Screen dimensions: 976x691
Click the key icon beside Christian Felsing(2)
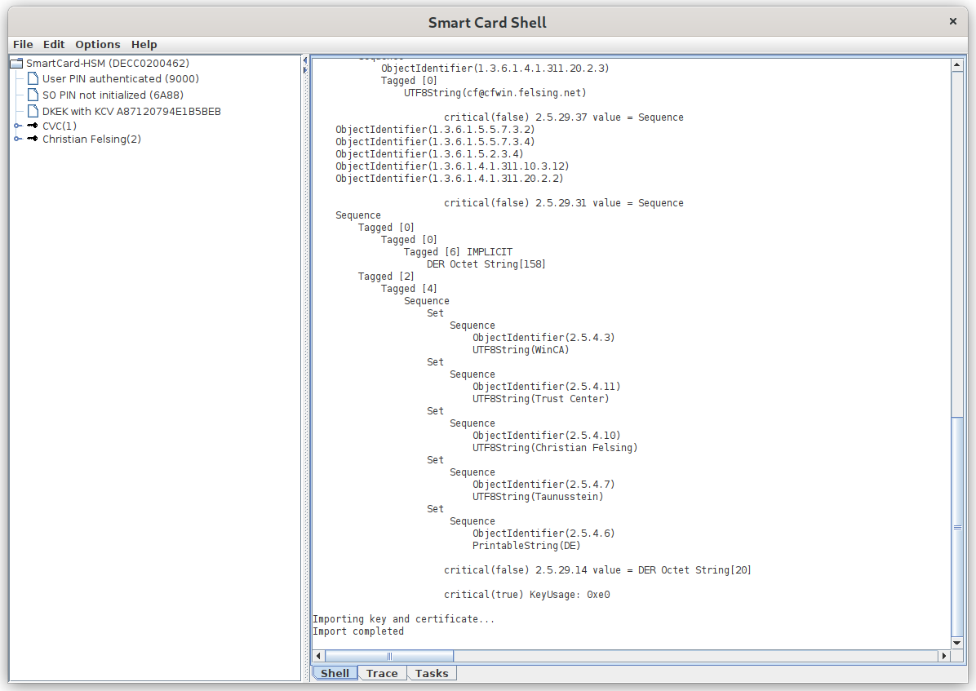[33, 140]
